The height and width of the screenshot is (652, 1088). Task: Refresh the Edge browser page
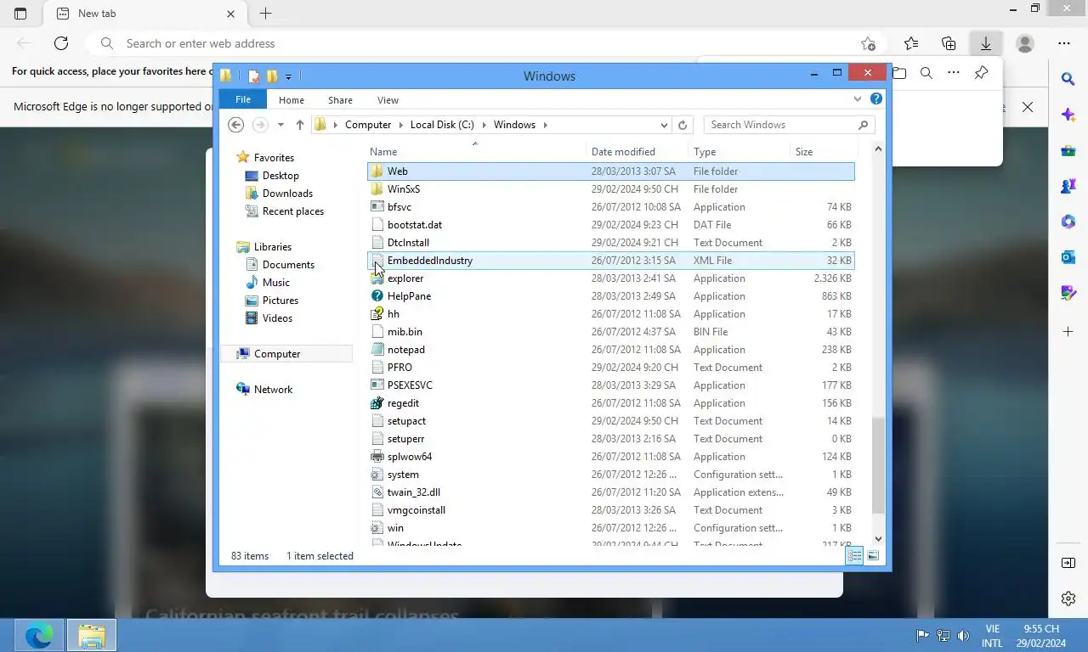click(x=61, y=43)
